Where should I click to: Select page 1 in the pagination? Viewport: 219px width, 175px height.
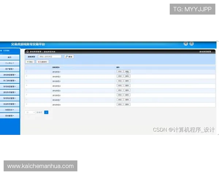coord(46,112)
